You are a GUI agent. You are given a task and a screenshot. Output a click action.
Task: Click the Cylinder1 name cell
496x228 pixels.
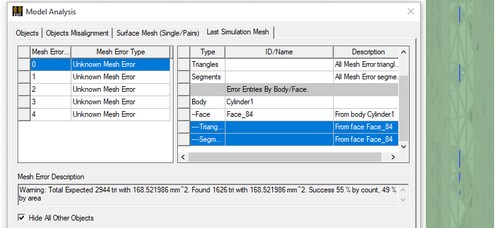pos(279,102)
